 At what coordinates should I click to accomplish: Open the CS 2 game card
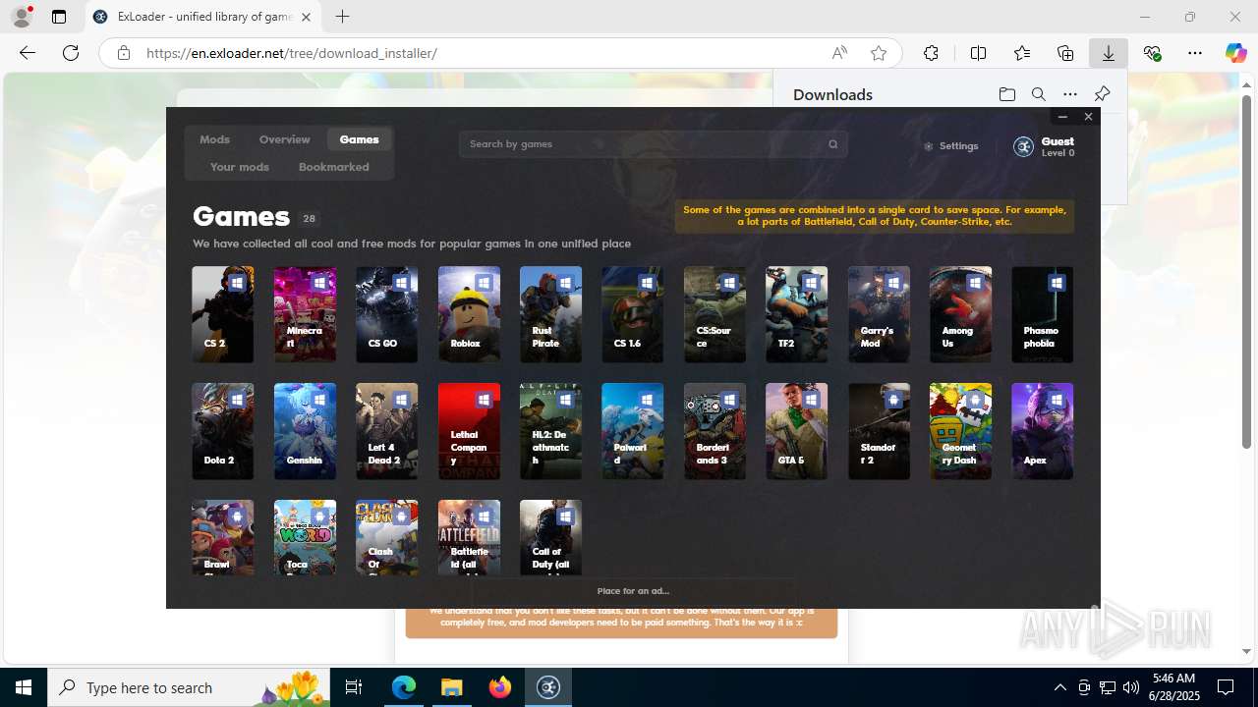point(223,314)
